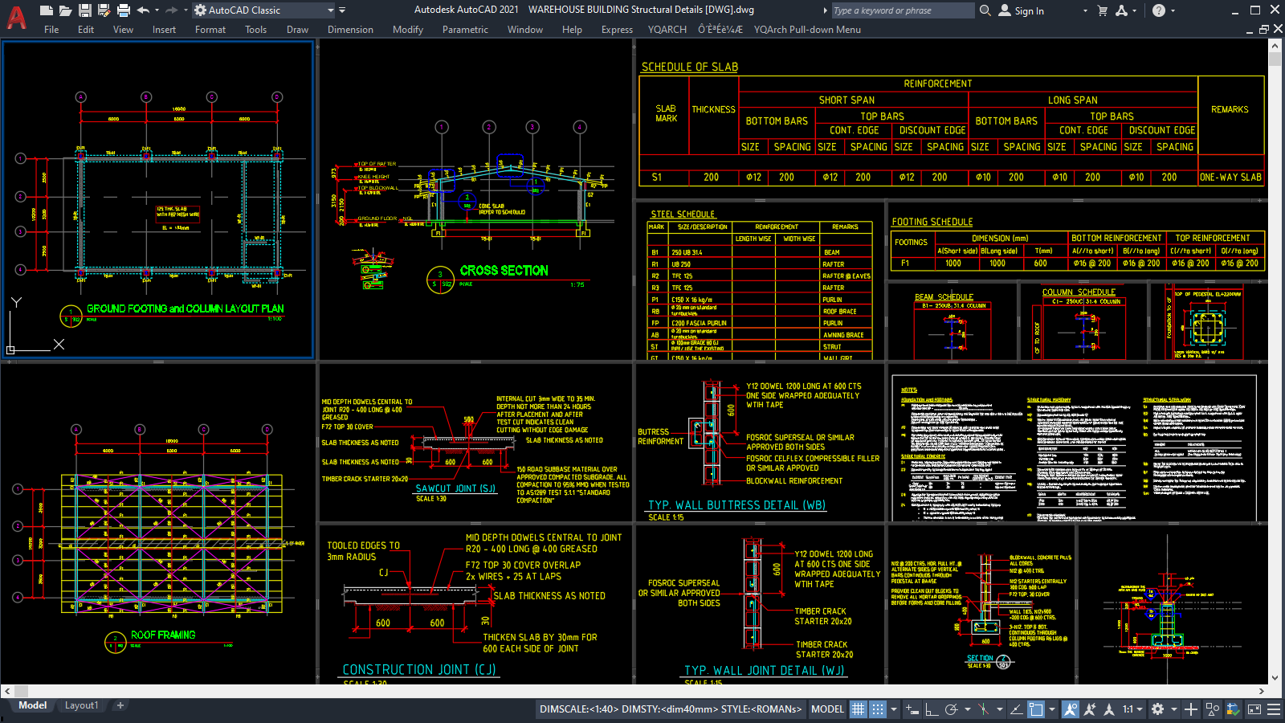Click the Undo arrow icon
The height and width of the screenshot is (723, 1285).
[x=143, y=10]
